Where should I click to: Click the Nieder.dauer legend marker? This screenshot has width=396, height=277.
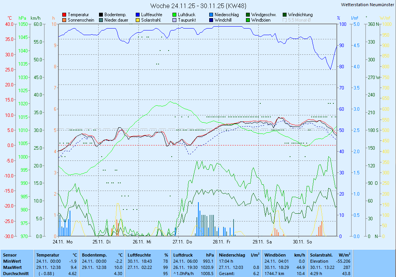click(x=101, y=20)
